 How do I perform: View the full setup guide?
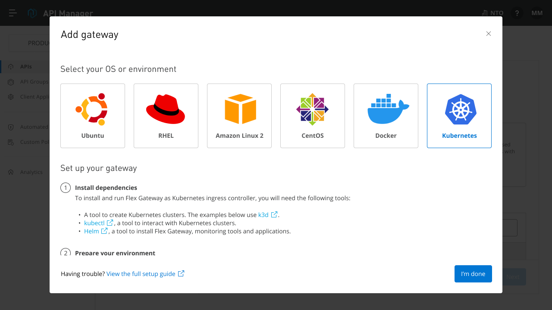141,274
